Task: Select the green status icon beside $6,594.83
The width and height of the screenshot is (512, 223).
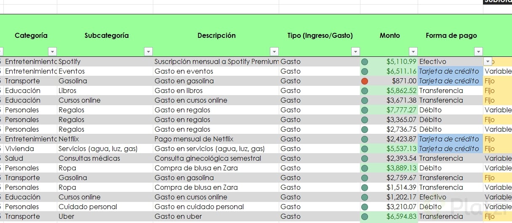Action: [x=365, y=216]
